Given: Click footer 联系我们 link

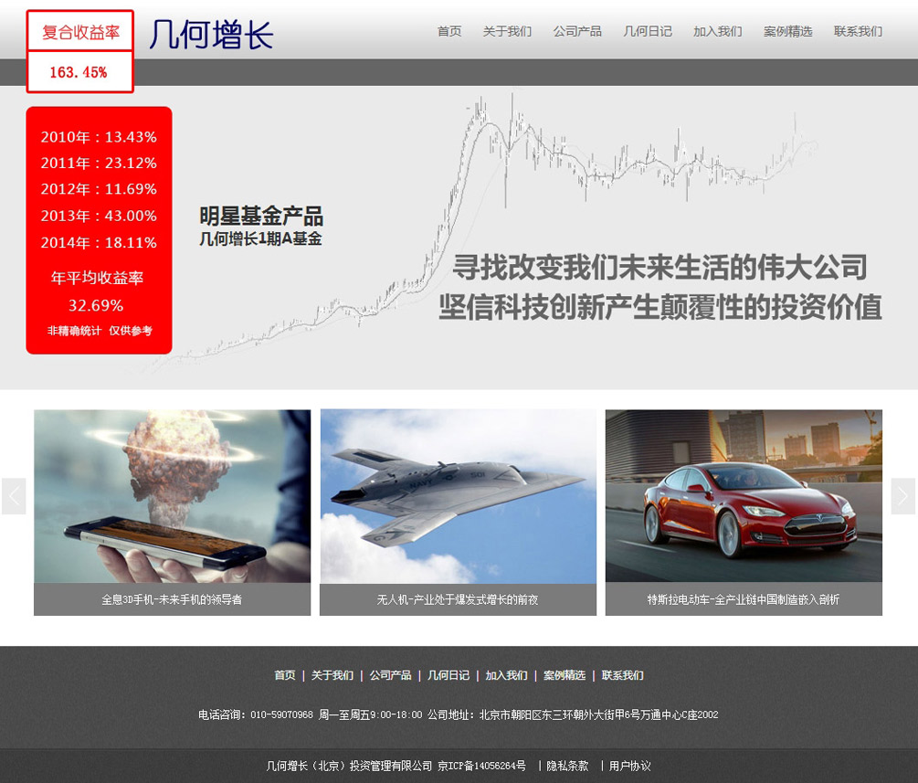Looking at the screenshot, I should [x=622, y=675].
